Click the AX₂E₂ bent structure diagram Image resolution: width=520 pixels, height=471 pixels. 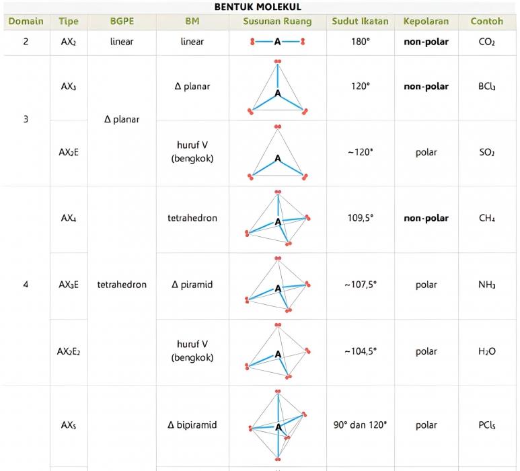277,351
